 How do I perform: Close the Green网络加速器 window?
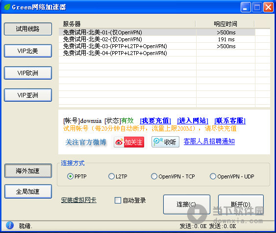point(268,7)
